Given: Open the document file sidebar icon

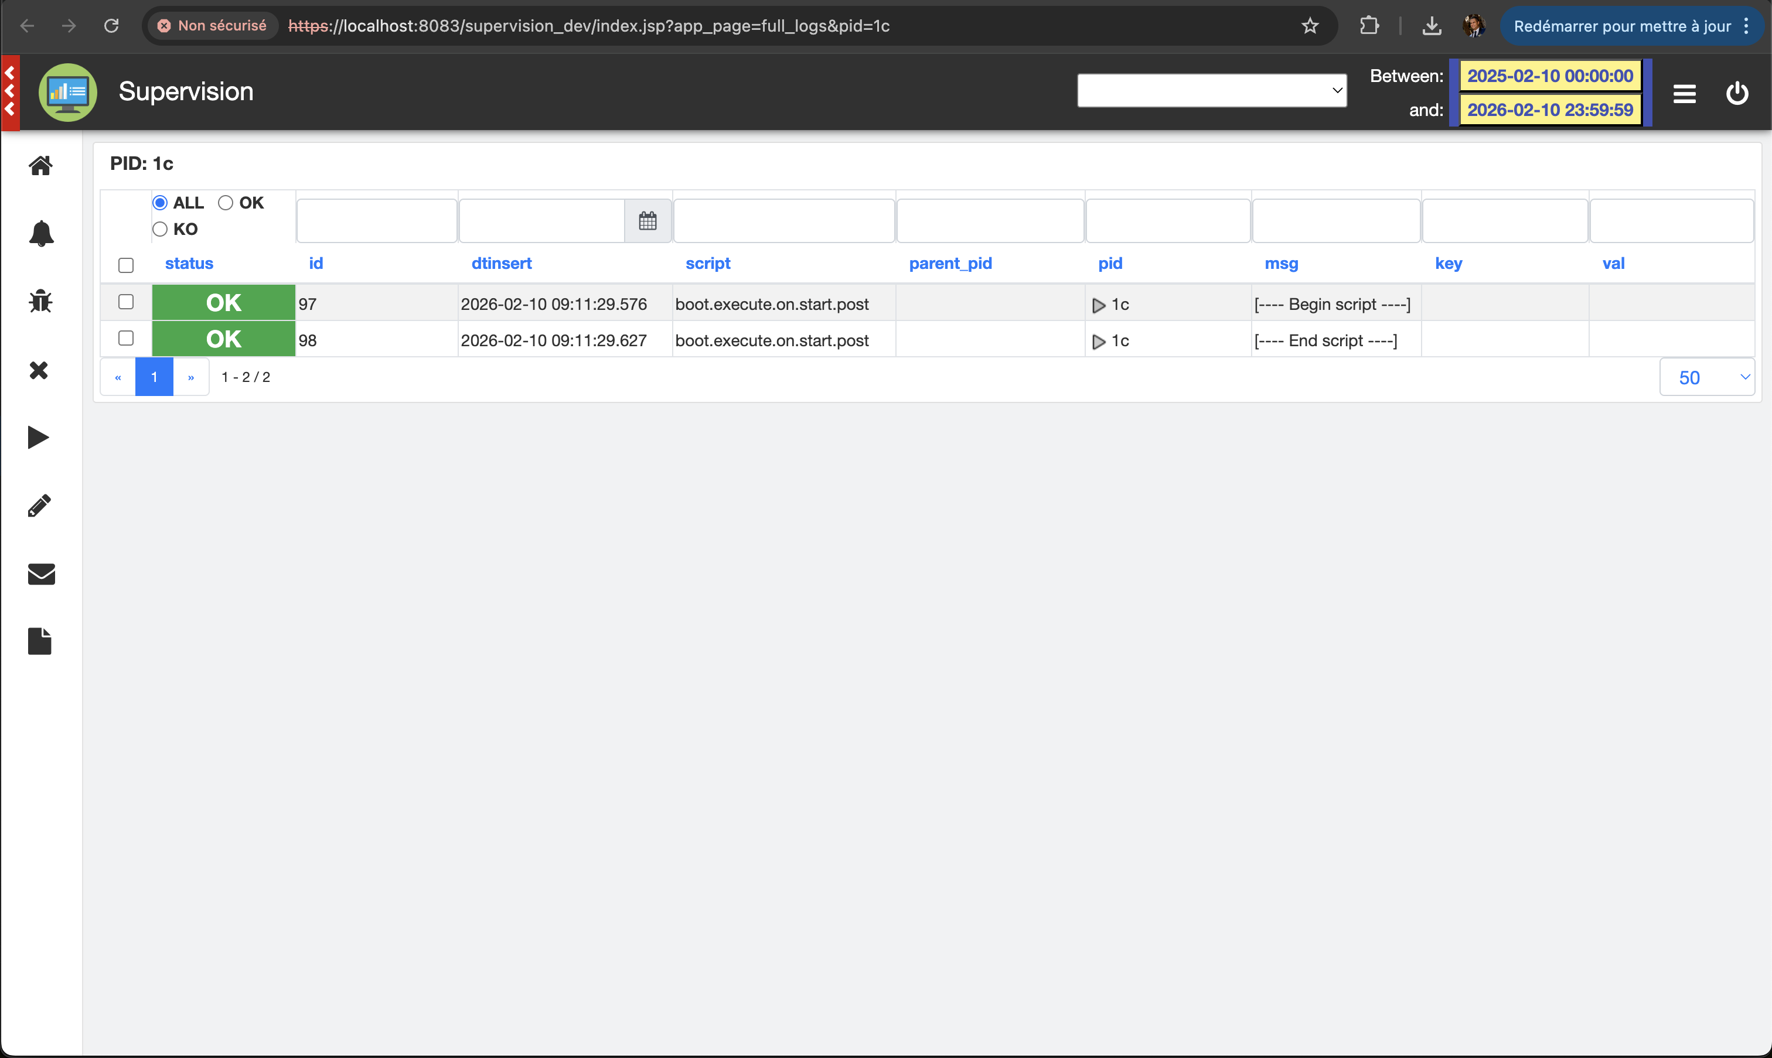Looking at the screenshot, I should coord(40,641).
